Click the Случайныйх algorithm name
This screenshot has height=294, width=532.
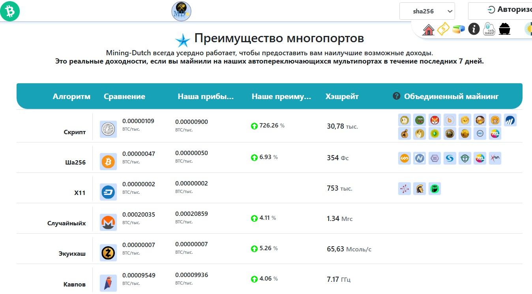[66, 223]
